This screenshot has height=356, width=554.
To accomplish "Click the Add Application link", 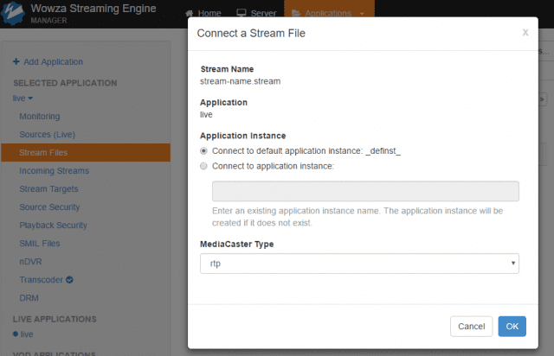I will (x=53, y=61).
